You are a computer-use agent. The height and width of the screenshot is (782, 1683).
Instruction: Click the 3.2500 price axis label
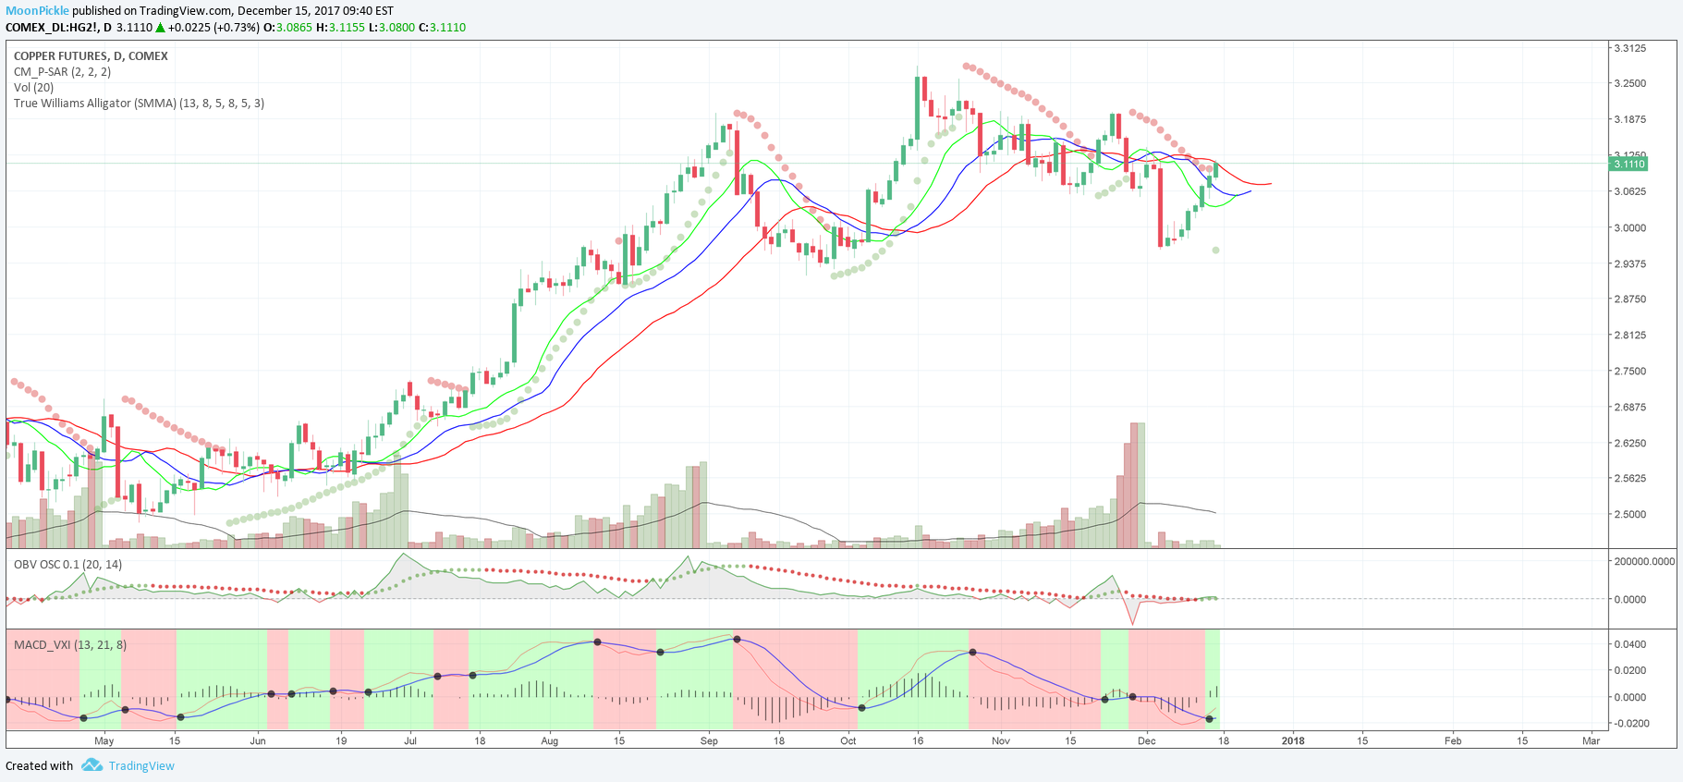(1629, 83)
